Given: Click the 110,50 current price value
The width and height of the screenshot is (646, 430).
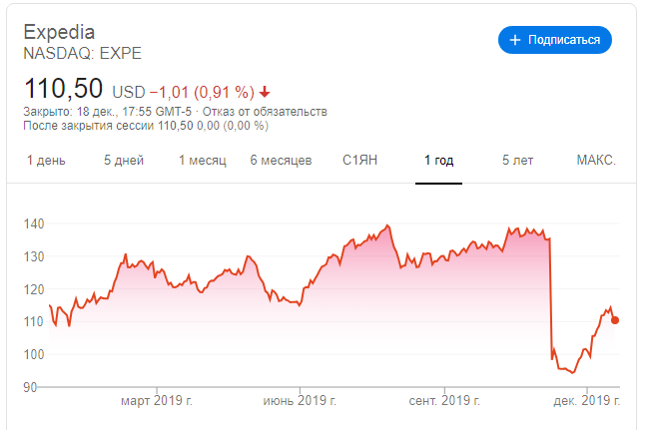Looking at the screenshot, I should (x=63, y=89).
